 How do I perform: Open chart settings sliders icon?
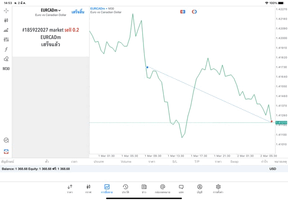click(6, 40)
